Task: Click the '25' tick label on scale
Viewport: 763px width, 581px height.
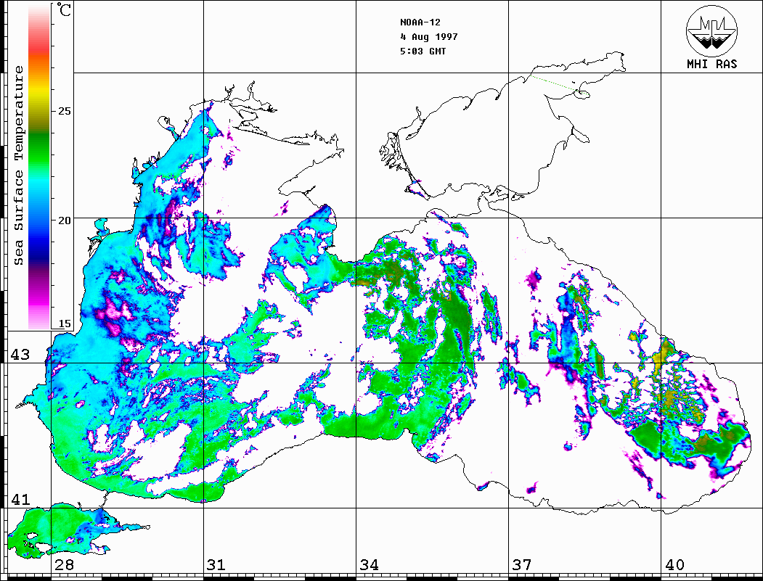Action: pyautogui.click(x=64, y=111)
